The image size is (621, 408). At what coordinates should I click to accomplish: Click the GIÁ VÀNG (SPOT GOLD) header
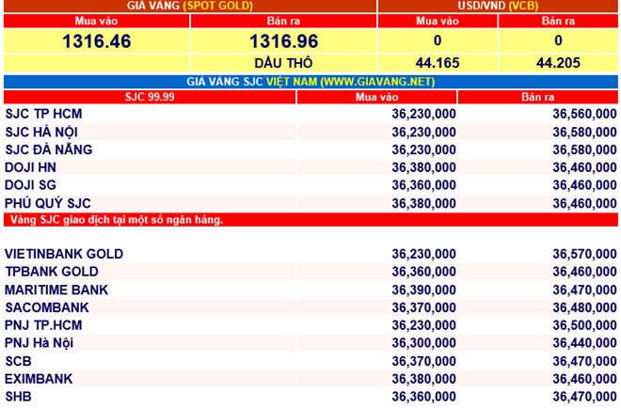(190, 6)
